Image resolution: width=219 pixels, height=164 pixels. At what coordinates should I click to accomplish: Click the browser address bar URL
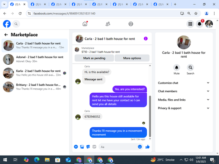[x=64, y=14]
